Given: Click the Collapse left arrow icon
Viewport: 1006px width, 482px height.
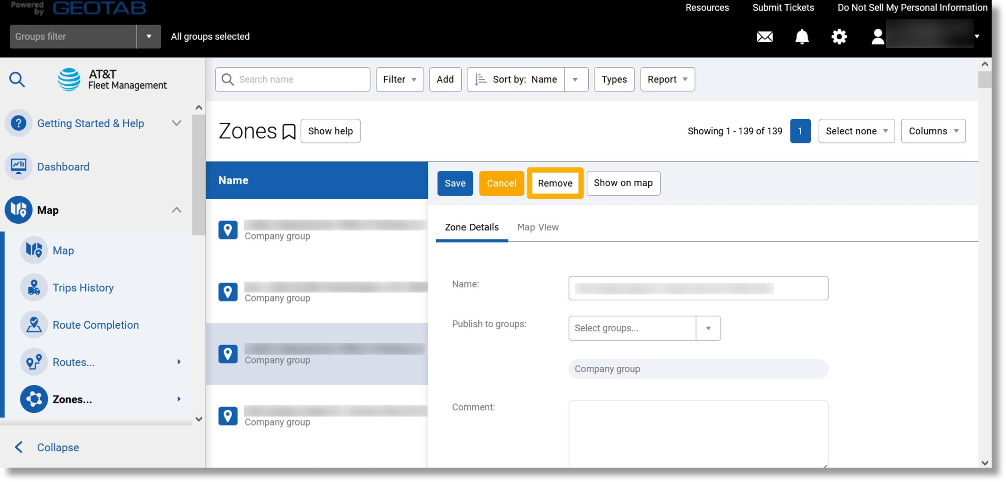Looking at the screenshot, I should [18, 447].
